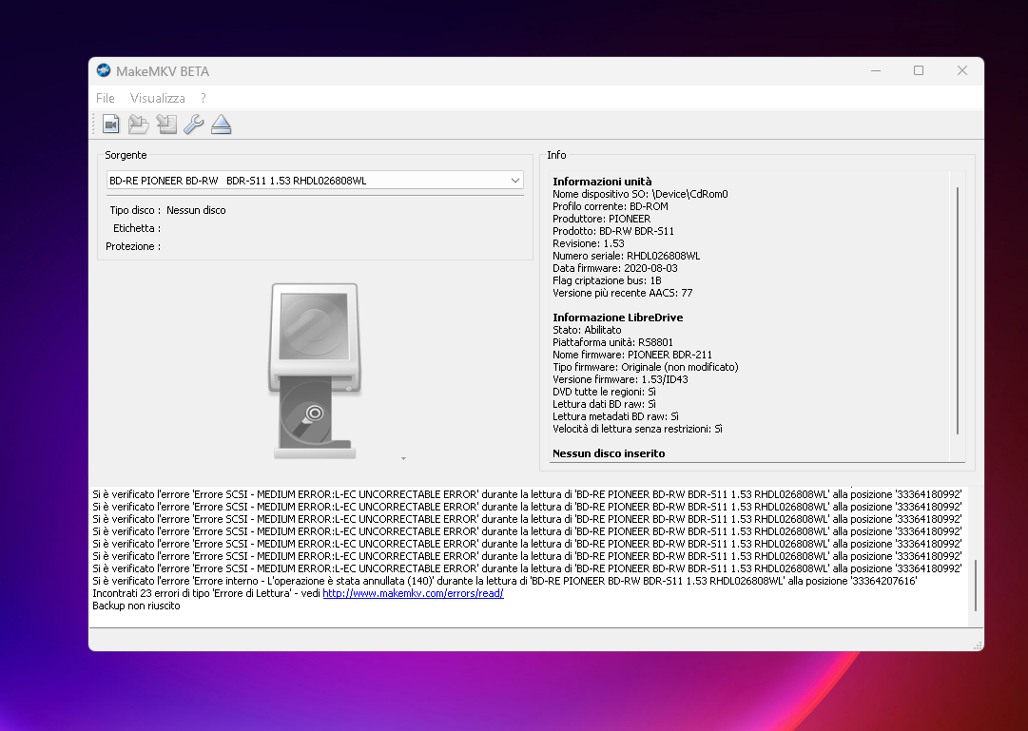This screenshot has height=731, width=1028.
Task: Eject the disc with the eject icon
Action: 221,124
